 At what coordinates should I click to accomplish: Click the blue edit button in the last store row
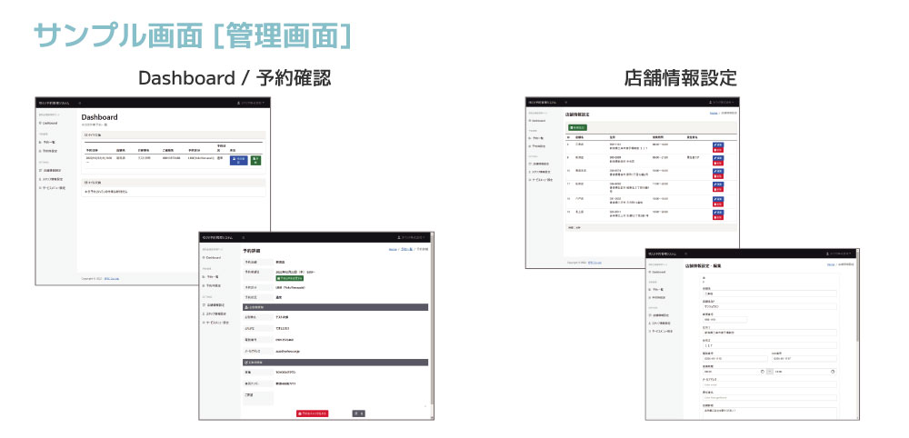(718, 210)
